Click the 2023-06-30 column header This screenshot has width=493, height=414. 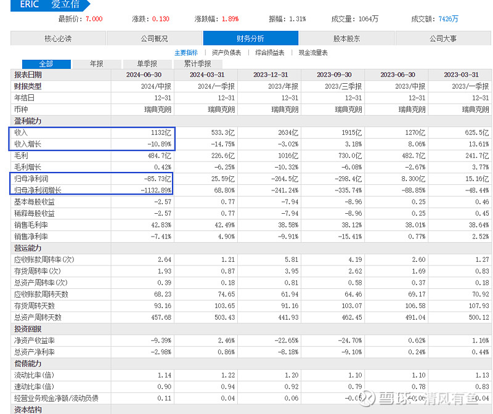click(x=397, y=75)
